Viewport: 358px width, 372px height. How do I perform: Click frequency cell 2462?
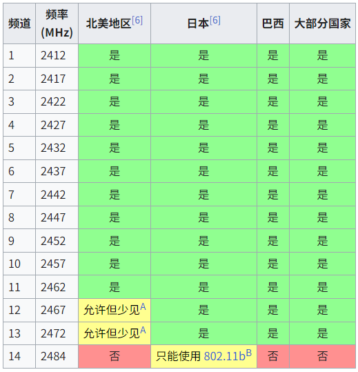57,287
